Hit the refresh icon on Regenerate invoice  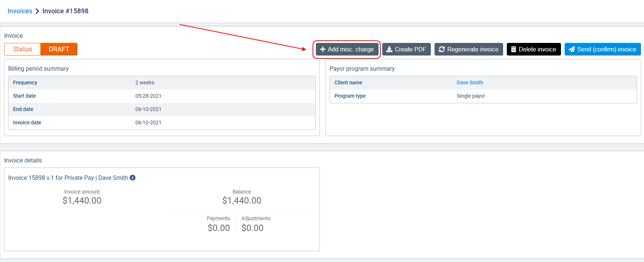442,49
